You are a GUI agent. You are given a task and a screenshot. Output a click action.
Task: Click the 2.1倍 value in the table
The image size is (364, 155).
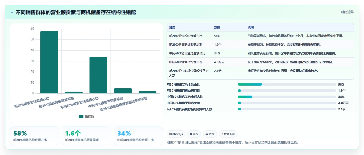click(x=218, y=71)
